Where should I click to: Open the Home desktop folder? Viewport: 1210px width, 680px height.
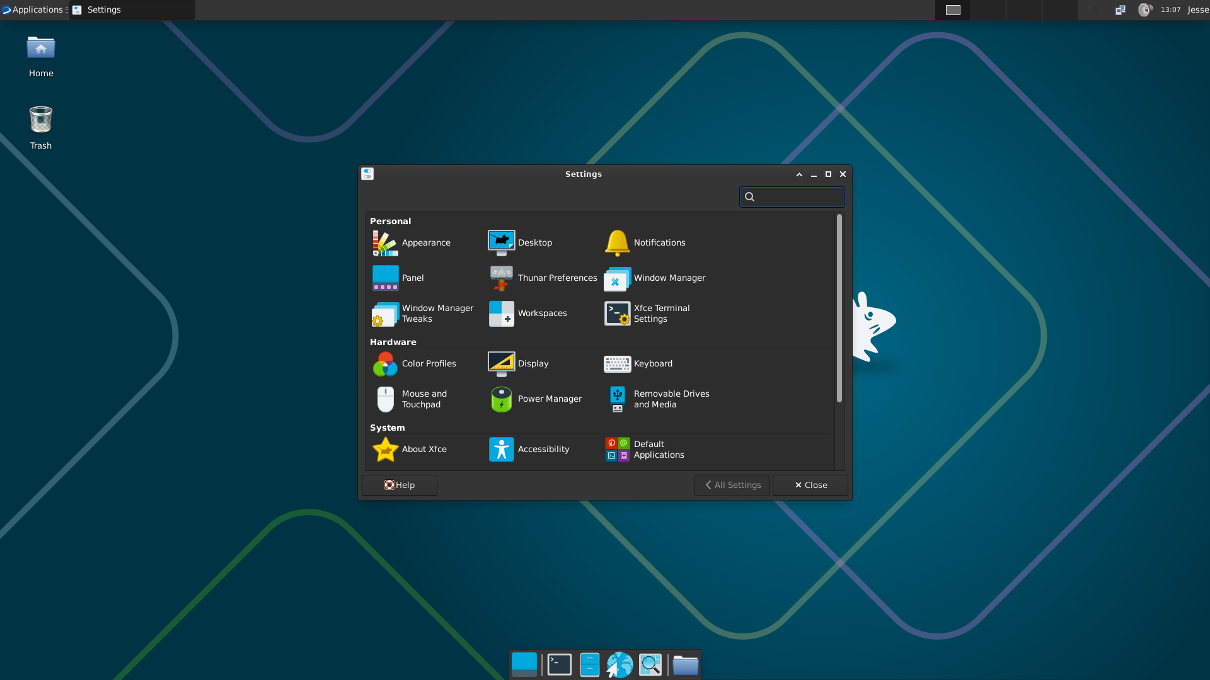[41, 57]
